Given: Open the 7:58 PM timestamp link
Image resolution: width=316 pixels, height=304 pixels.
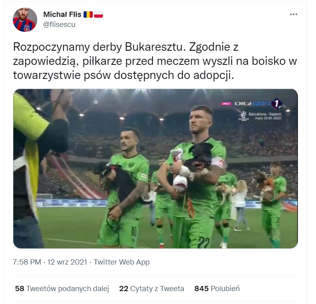Looking at the screenshot, I should pyautogui.click(x=27, y=262).
